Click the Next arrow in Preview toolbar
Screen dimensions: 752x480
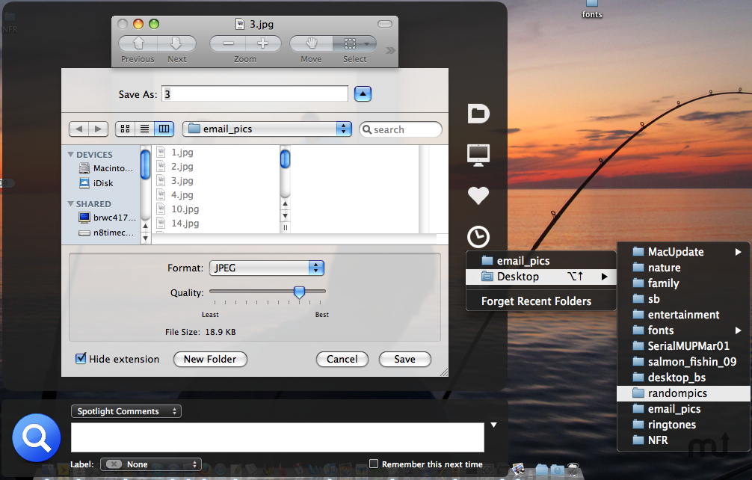(x=176, y=43)
